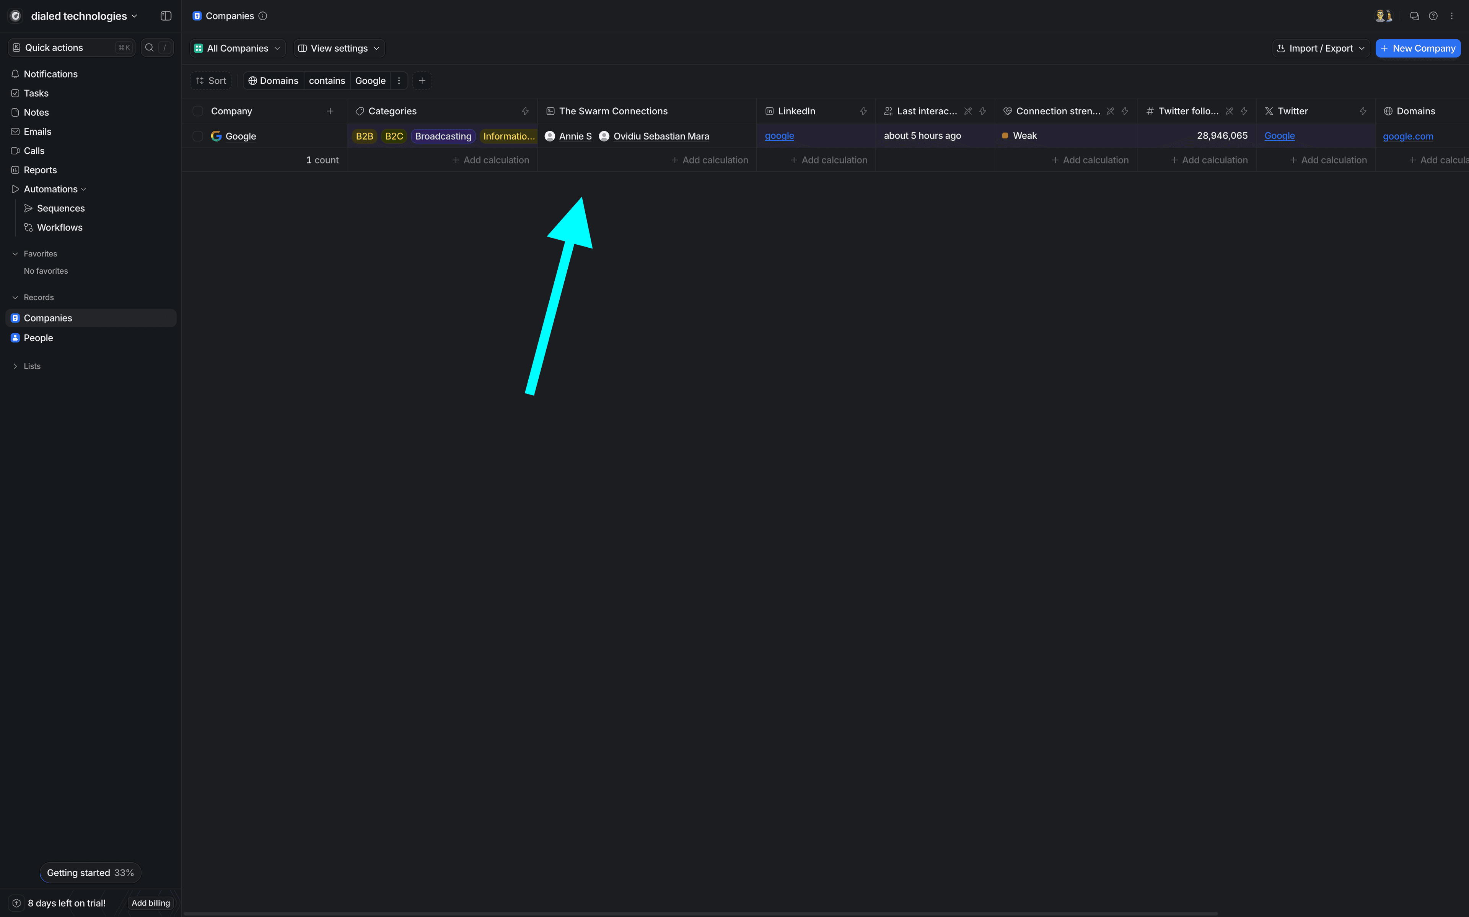Open the Import / Export dropdown
1469x917 pixels.
[1320, 48]
